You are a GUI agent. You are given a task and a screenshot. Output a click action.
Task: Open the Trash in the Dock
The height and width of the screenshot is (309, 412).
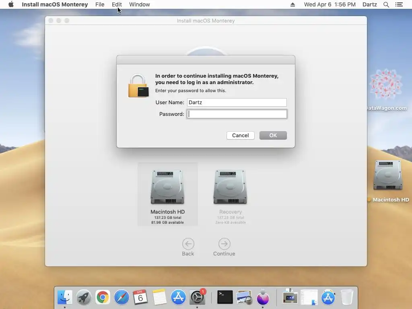point(347,297)
